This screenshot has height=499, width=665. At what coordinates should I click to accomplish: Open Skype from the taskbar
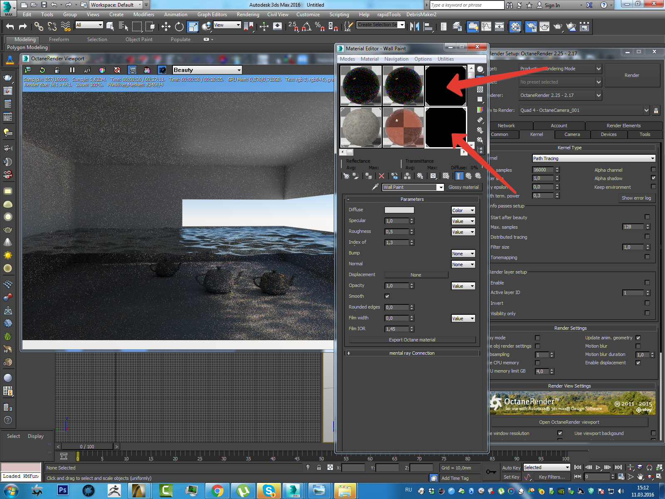point(269,491)
